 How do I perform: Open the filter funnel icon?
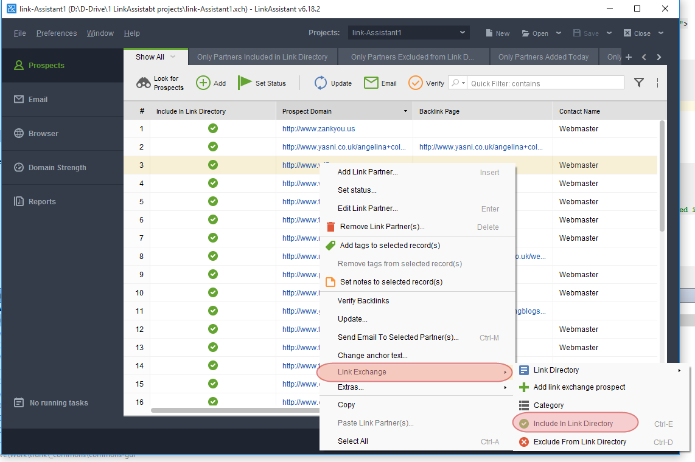tap(639, 82)
